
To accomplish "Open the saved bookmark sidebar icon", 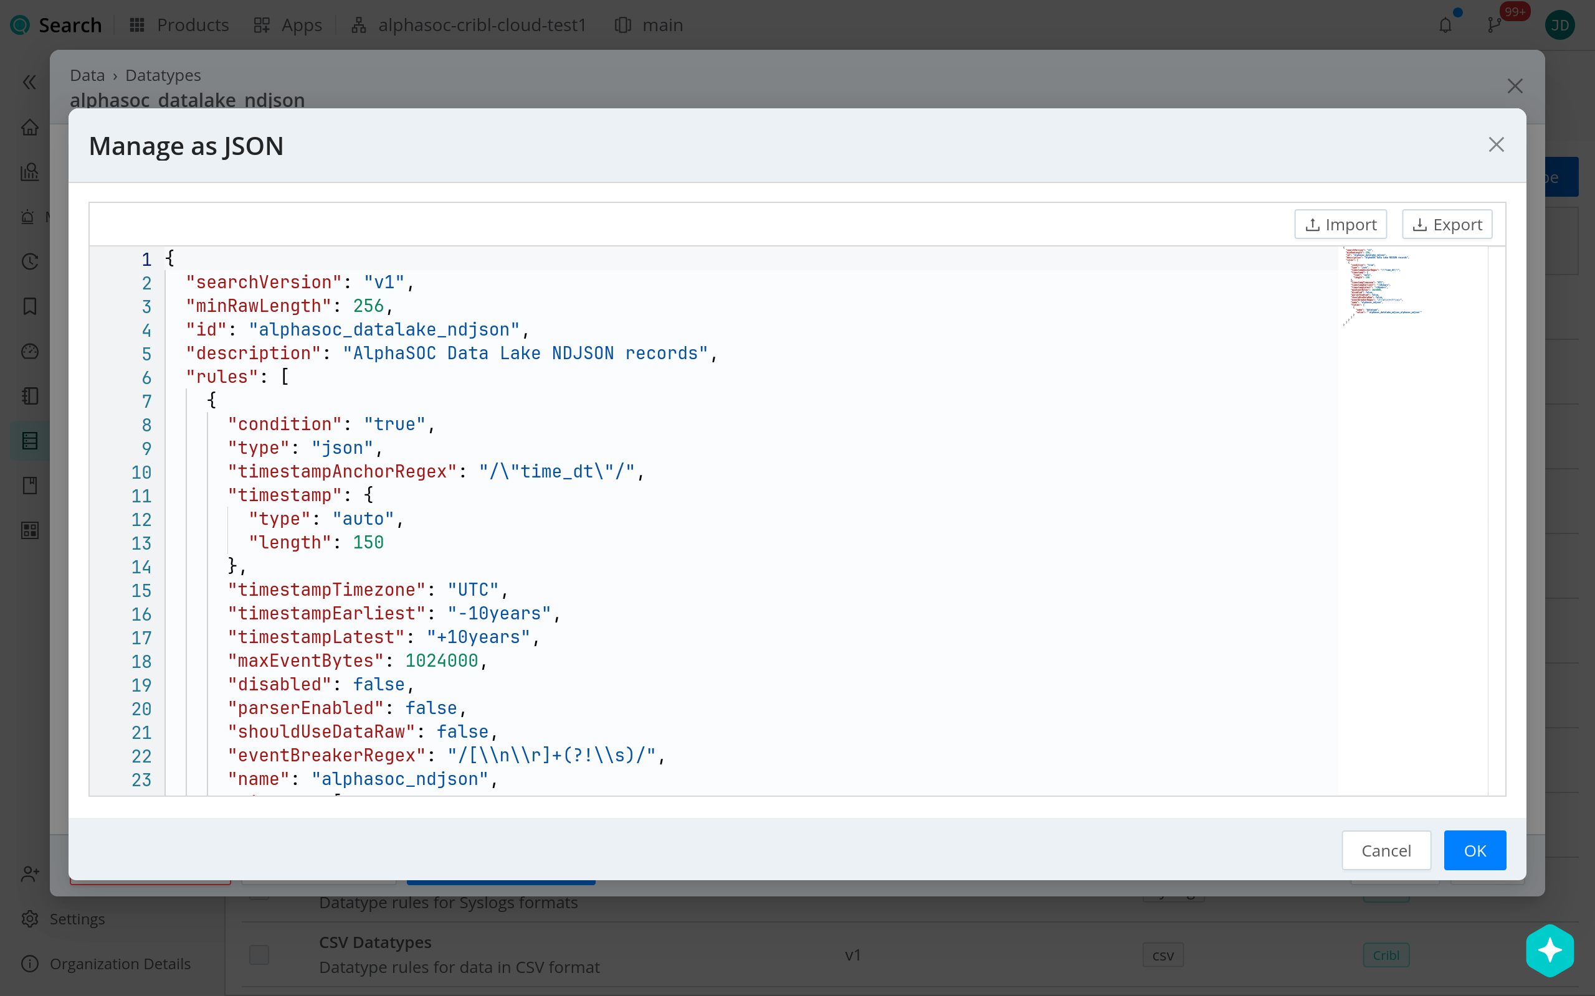I will point(30,306).
